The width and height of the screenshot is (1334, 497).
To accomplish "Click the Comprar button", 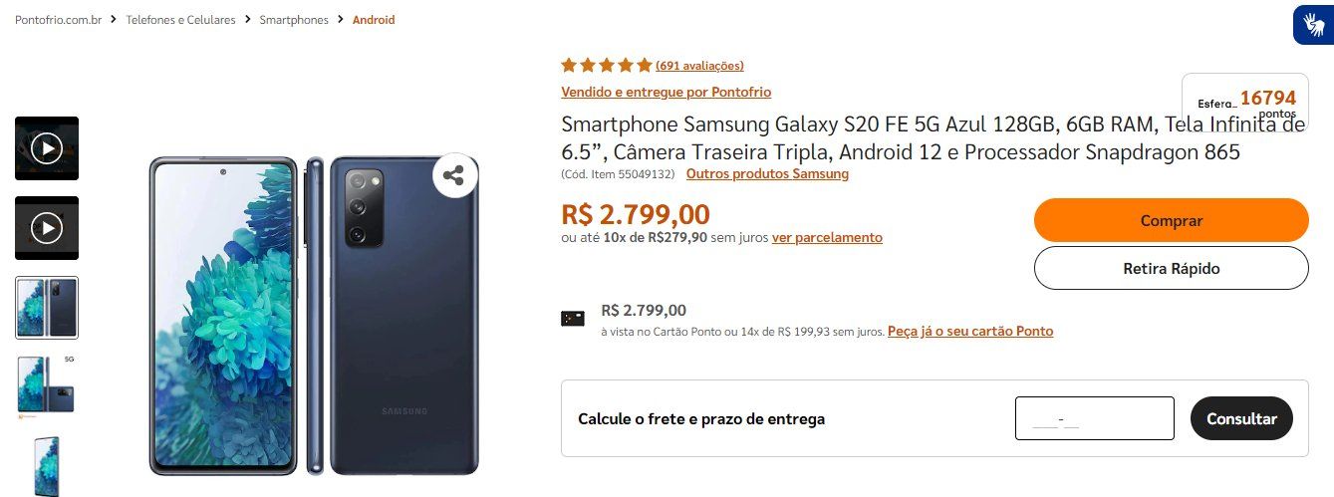I will 1172,220.
